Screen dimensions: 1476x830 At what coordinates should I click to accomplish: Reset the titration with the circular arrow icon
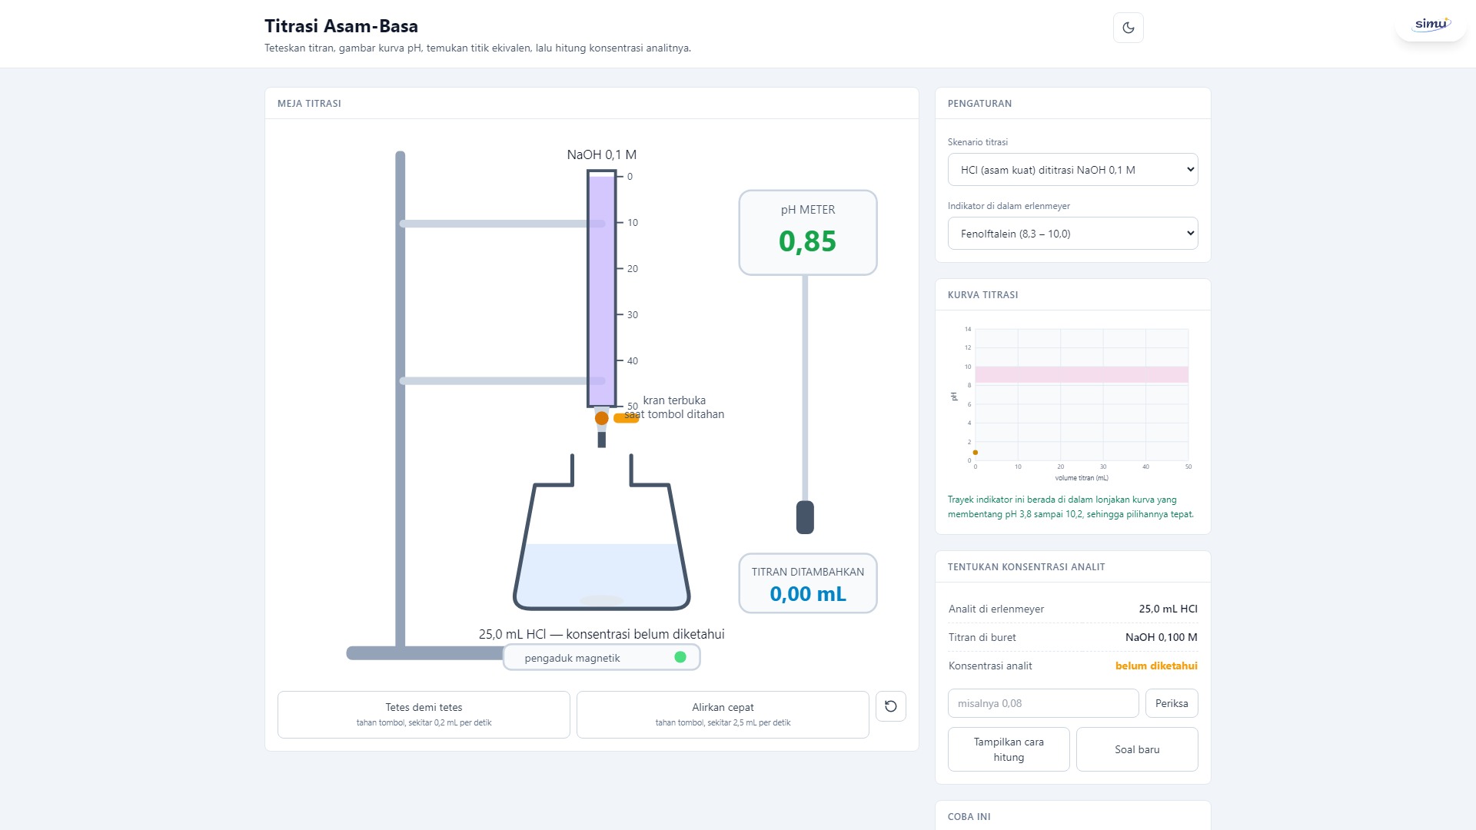890,706
